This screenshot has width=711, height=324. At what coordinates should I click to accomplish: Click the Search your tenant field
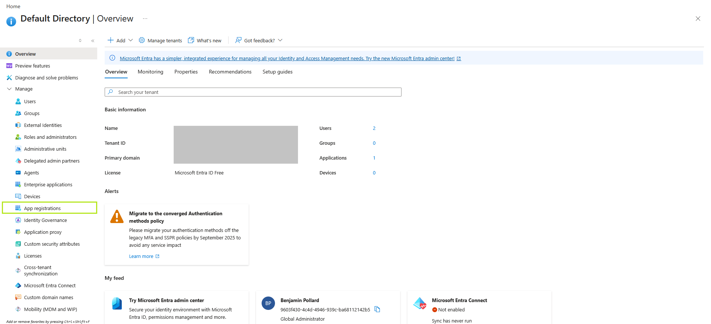[x=253, y=92]
